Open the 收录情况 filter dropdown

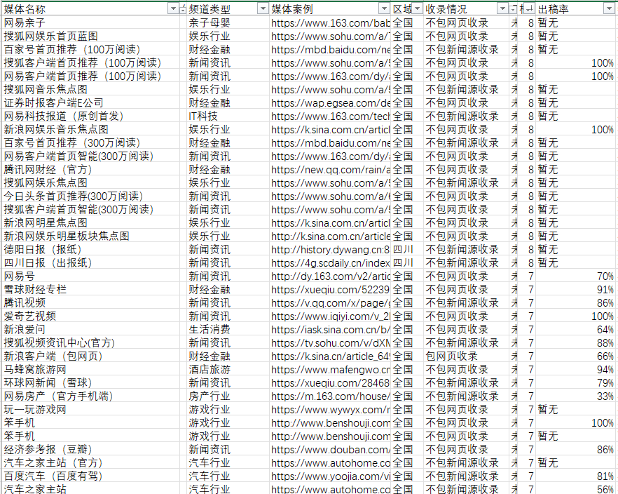[502, 8]
